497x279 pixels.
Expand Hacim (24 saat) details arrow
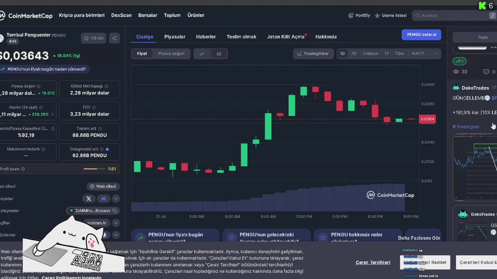coord(52,115)
